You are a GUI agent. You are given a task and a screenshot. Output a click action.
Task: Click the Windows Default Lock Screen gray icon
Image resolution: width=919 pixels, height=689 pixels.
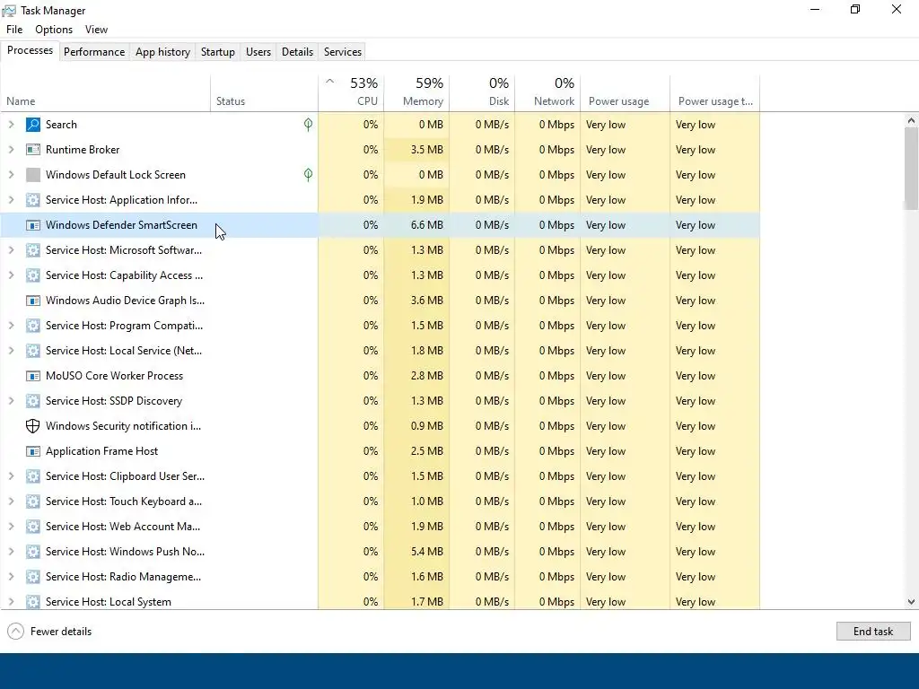[33, 175]
